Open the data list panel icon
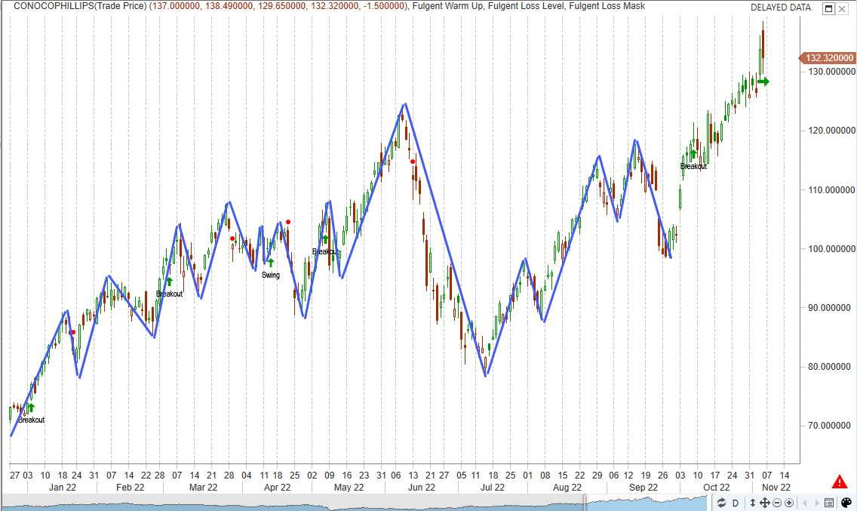Screen dimensions: 857x511 (829, 503)
